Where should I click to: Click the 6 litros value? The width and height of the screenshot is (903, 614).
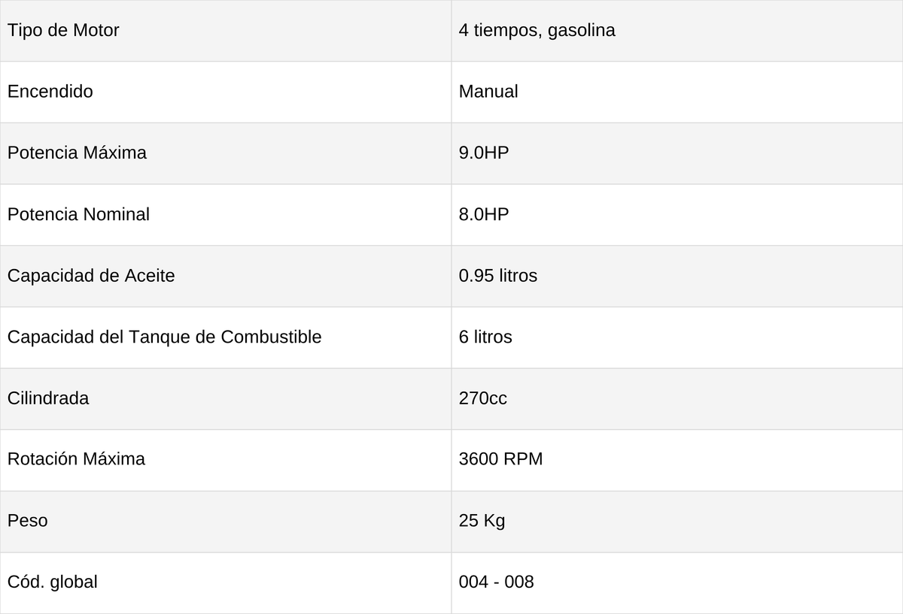(485, 337)
